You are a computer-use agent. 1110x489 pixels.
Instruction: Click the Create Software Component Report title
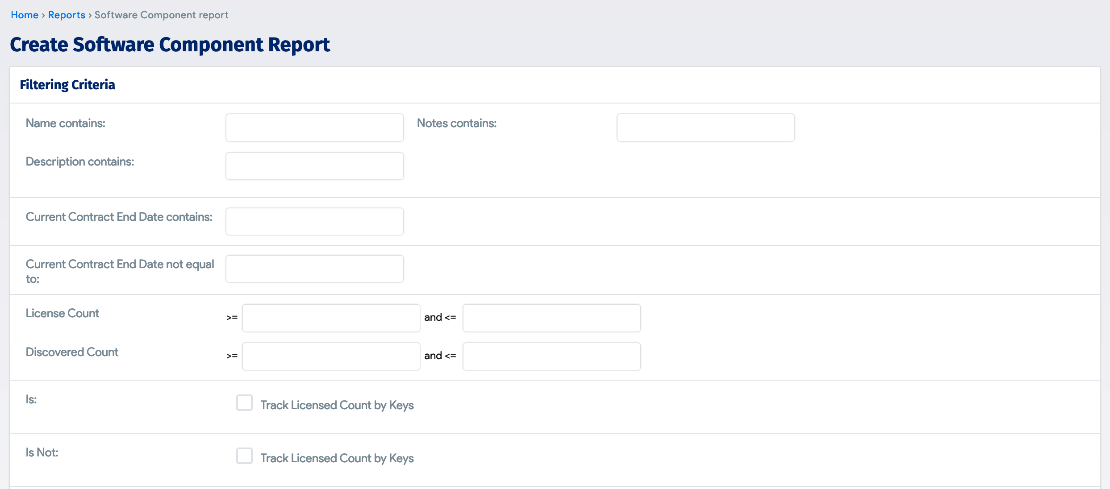[x=170, y=45]
